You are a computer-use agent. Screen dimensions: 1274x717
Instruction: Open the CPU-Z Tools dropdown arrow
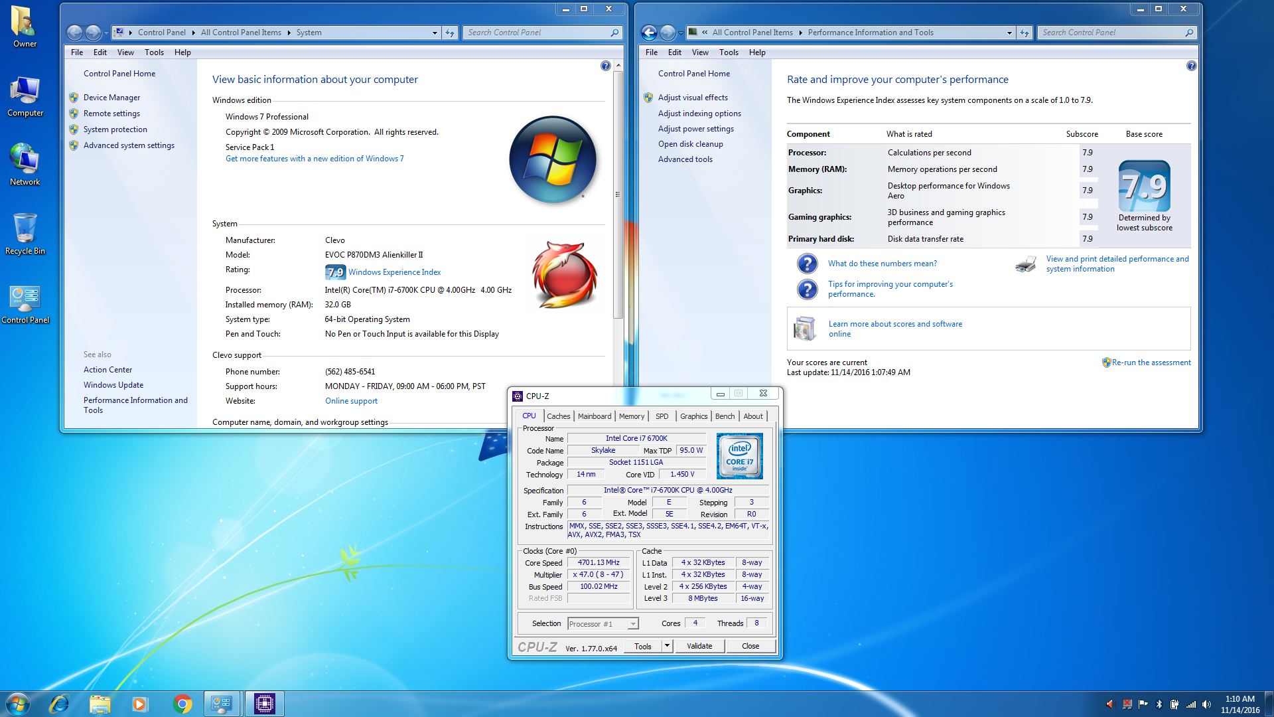point(667,646)
